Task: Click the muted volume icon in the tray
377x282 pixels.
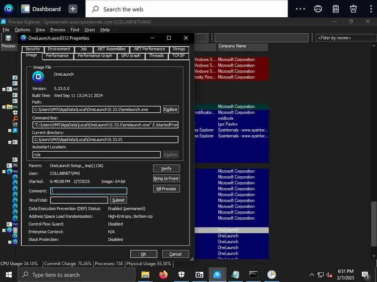Action: pyautogui.click(x=330, y=275)
